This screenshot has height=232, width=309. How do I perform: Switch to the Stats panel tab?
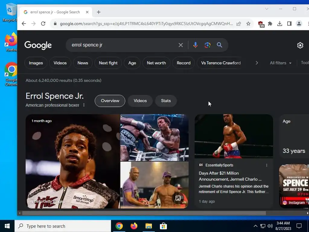pyautogui.click(x=166, y=101)
